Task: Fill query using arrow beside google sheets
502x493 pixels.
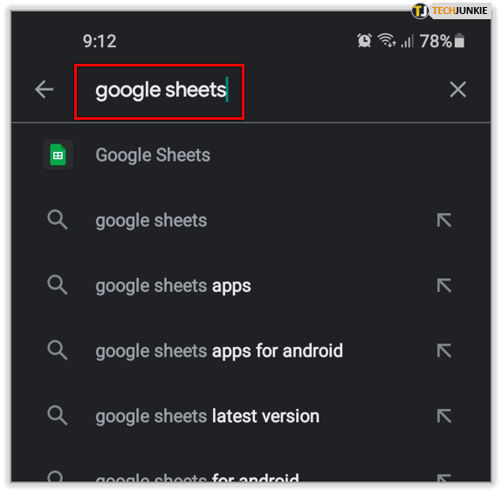Action: 444,220
